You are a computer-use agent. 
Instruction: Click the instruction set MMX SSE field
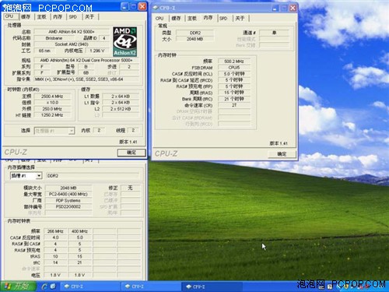point(86,79)
